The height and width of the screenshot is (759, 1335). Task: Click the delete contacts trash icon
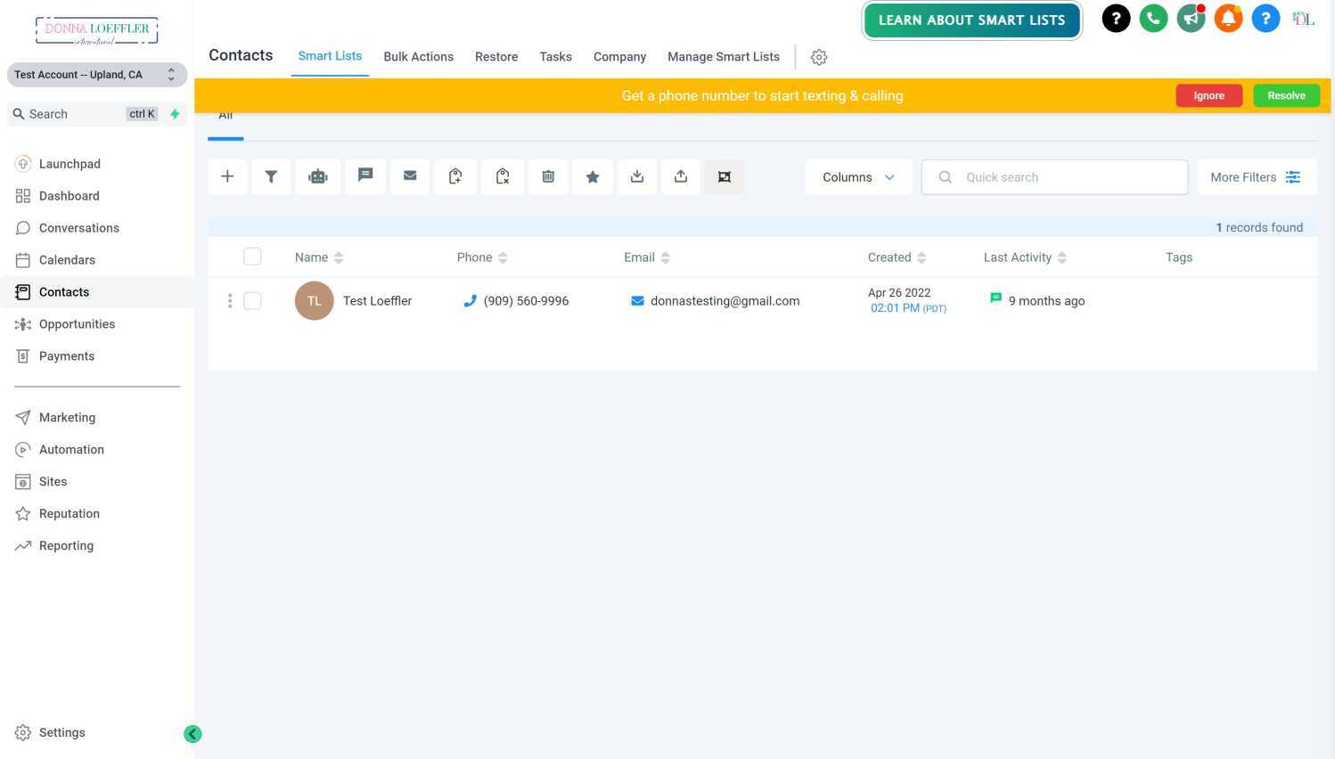(x=548, y=176)
